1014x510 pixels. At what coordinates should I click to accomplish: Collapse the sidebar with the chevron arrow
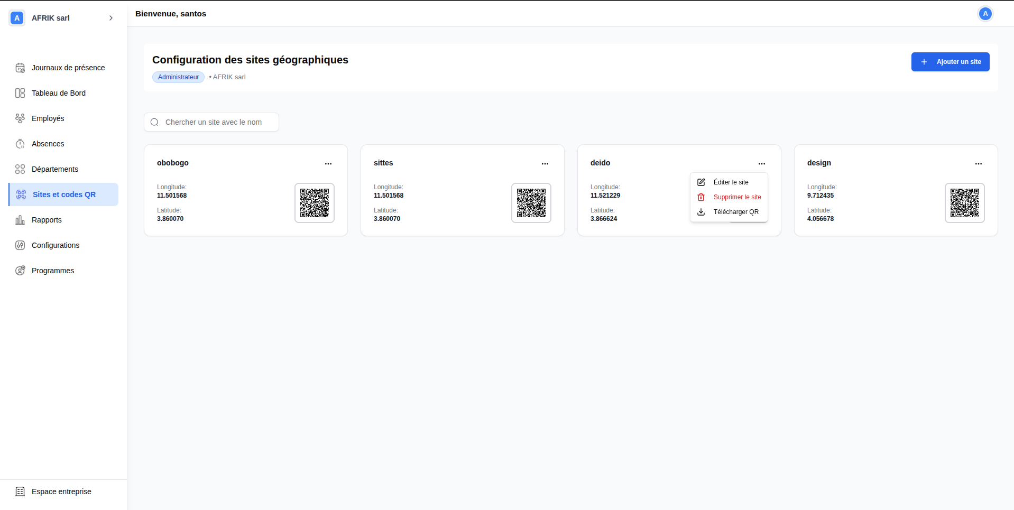111,17
